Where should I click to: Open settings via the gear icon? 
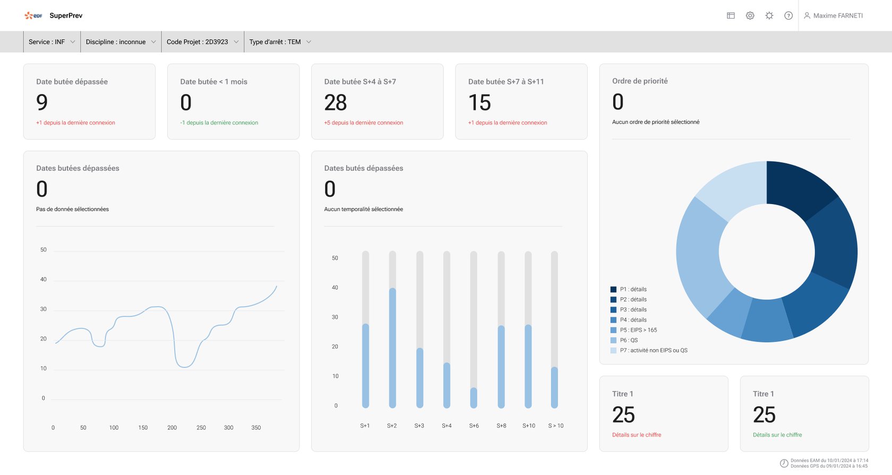pyautogui.click(x=750, y=16)
